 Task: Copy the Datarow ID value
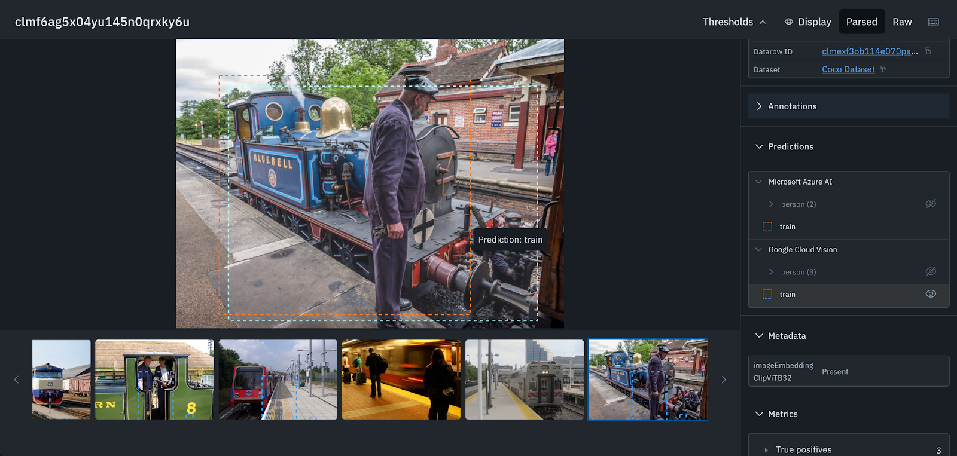click(x=928, y=51)
